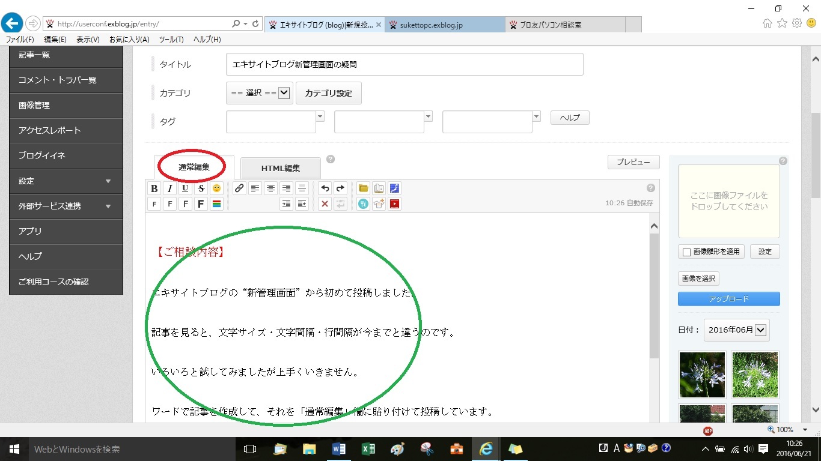Open the 日付 2016年06月 dropdown
The image size is (821, 461).
[x=736, y=330]
